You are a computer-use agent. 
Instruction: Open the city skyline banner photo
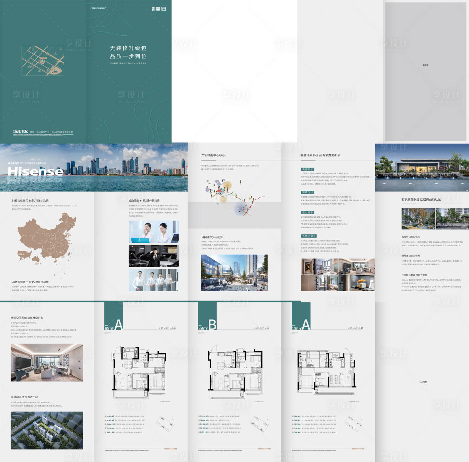click(x=94, y=167)
